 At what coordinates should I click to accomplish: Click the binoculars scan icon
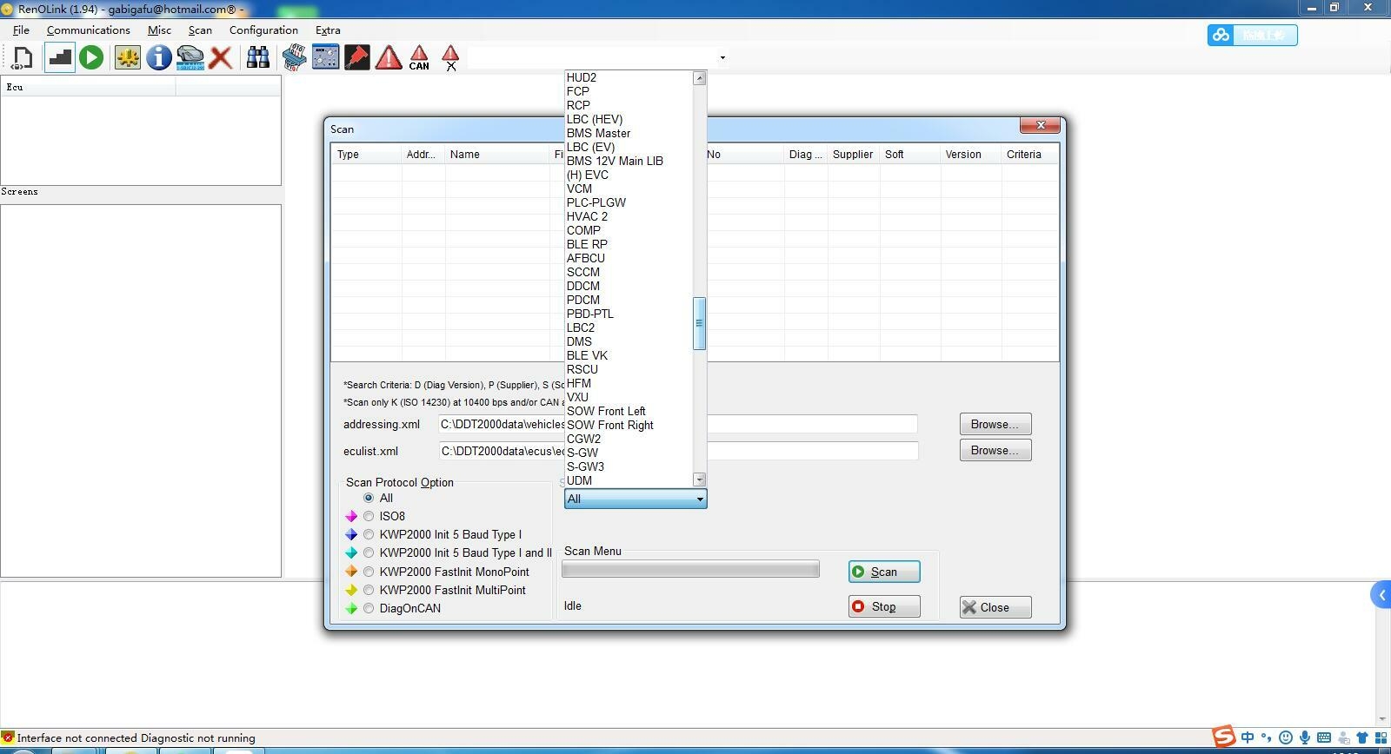pyautogui.click(x=258, y=58)
